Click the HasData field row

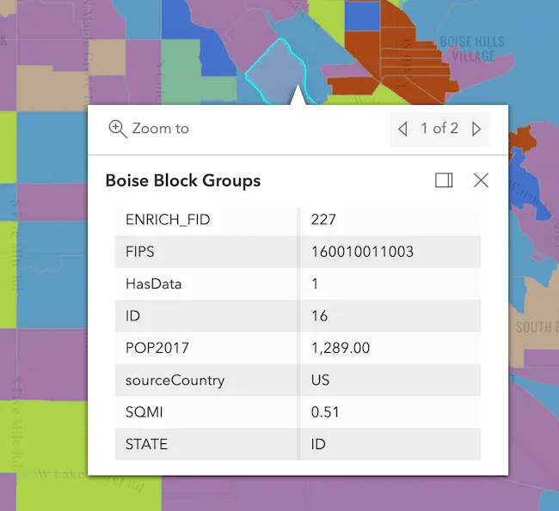tap(206, 284)
